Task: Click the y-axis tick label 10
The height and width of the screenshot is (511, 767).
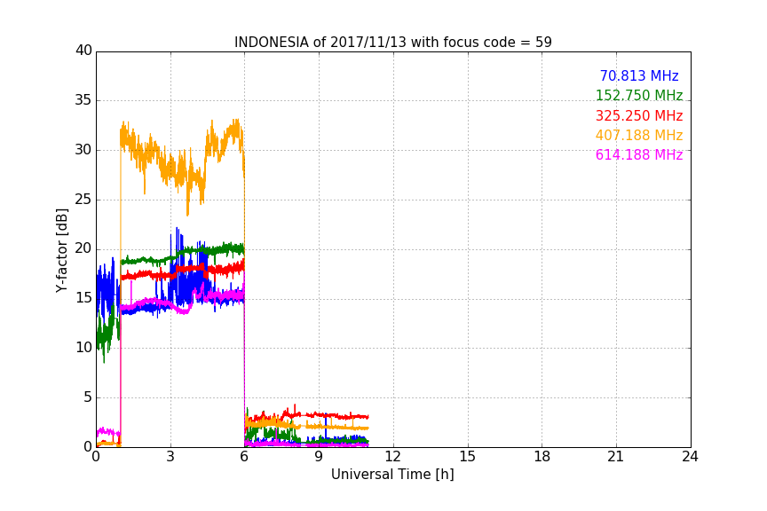Action: point(83,348)
